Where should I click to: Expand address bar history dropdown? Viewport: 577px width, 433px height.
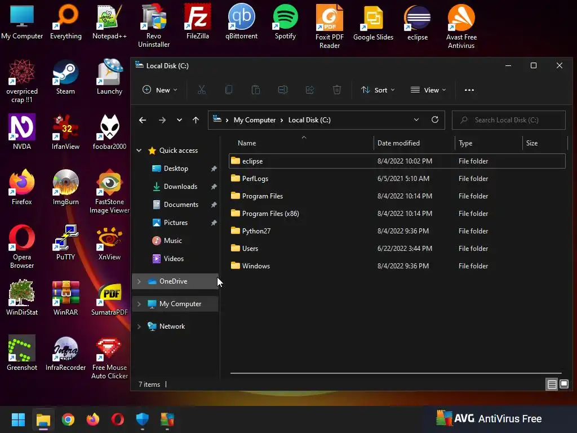click(416, 120)
